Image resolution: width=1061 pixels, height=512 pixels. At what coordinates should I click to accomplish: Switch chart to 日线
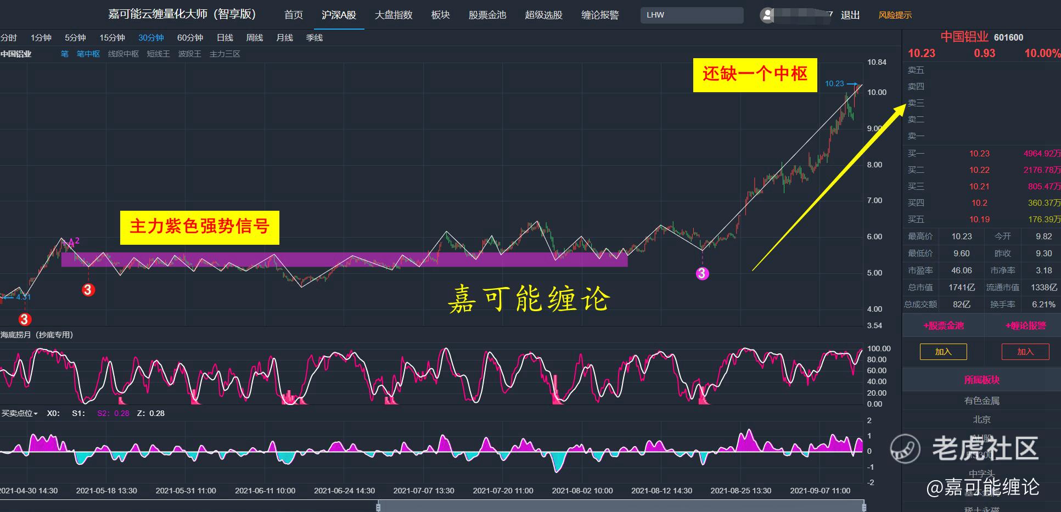[225, 37]
